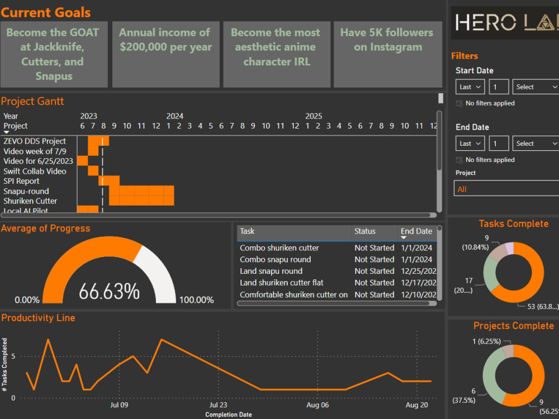Click the 'Comfortable shuriken cutter on' task row
The image size is (559, 419).
tap(337, 295)
